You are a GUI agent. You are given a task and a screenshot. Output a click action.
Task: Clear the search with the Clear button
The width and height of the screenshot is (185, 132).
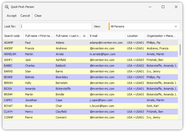coord(38,16)
